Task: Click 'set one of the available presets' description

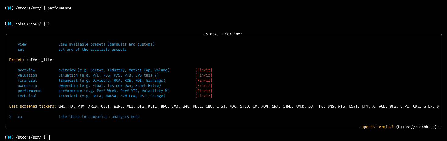Action: [93, 50]
